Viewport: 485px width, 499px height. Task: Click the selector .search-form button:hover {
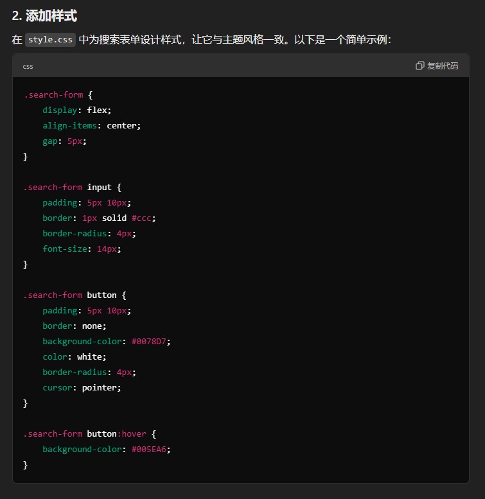coord(89,433)
